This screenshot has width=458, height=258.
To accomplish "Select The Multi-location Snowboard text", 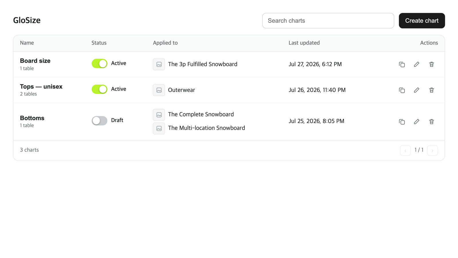I will (206, 128).
